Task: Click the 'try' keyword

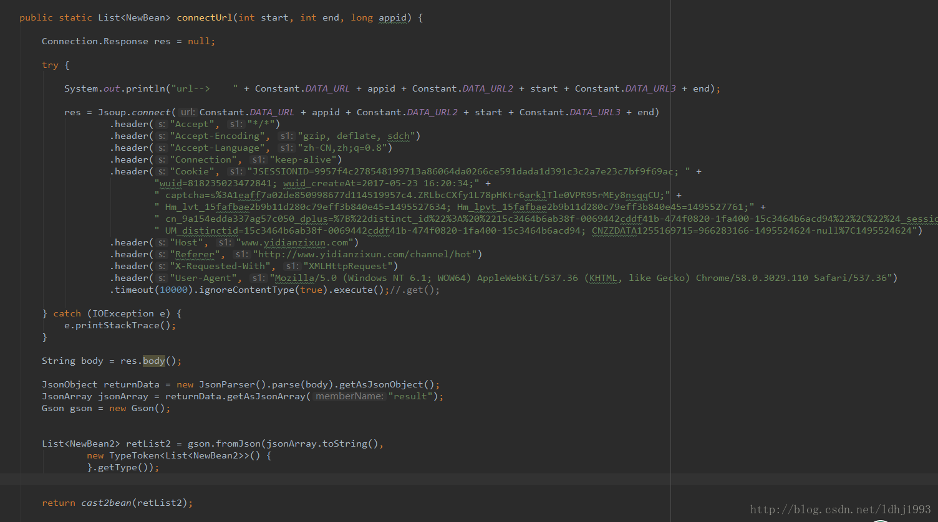Action: click(x=50, y=65)
